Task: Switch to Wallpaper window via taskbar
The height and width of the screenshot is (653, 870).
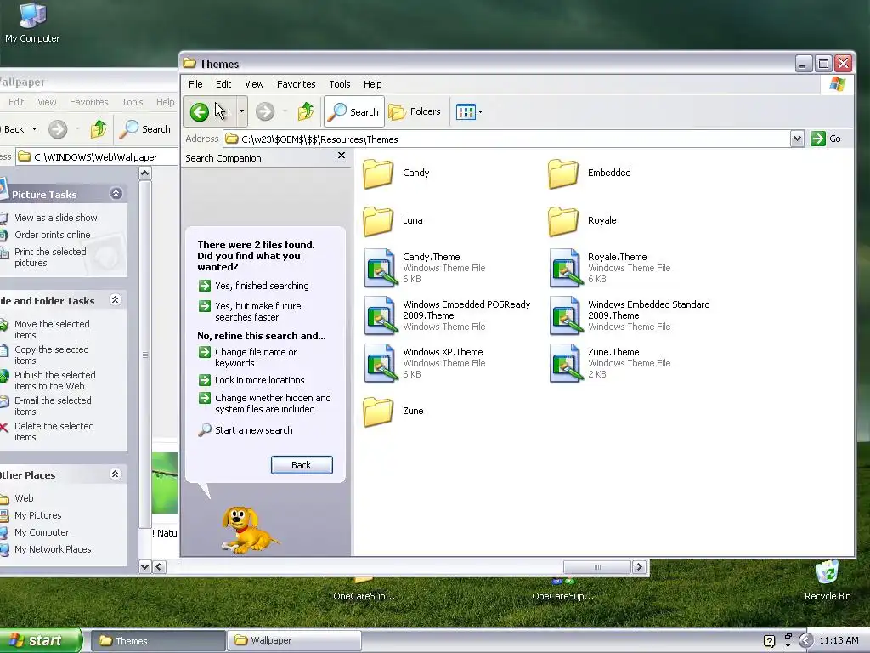Action: 295,640
